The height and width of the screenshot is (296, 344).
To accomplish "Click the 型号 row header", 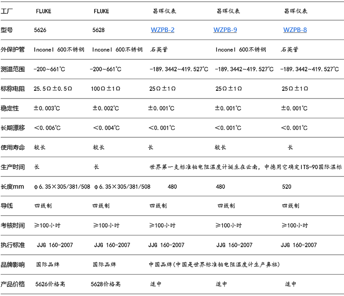I will 9,30.
